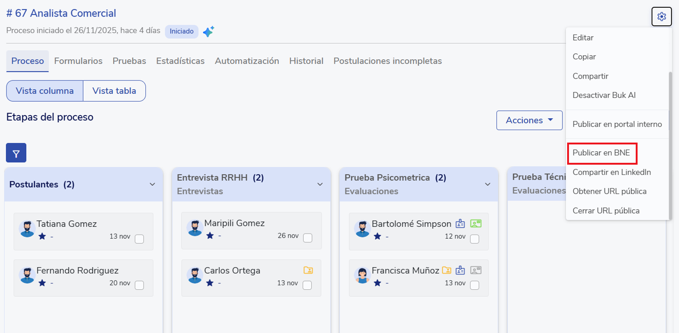Image resolution: width=679 pixels, height=333 pixels.
Task: Open the Acciones dropdown
Action: (529, 121)
